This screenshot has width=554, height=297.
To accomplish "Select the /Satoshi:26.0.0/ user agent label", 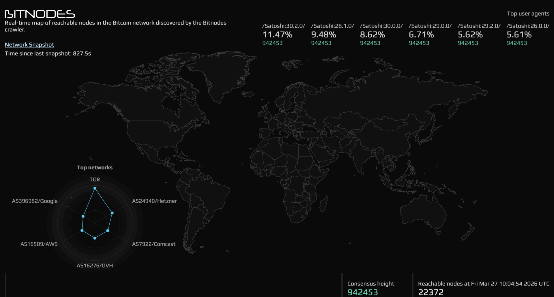I will click(528, 26).
